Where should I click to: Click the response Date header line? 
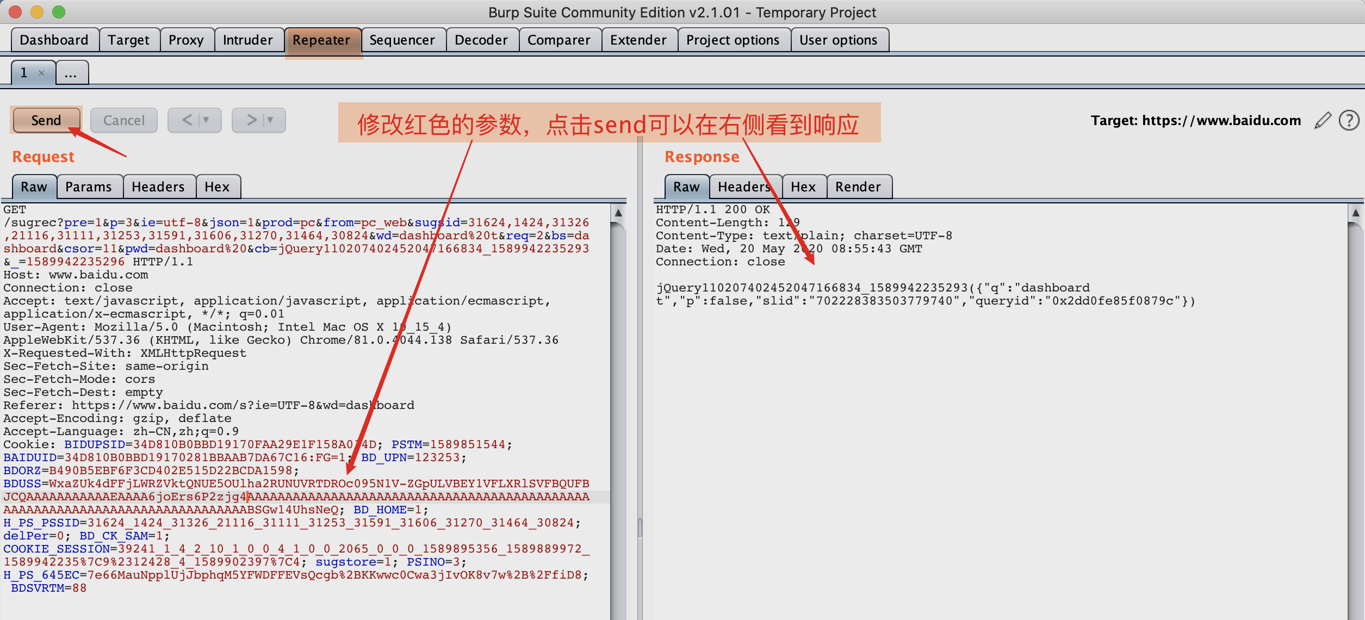tap(789, 249)
